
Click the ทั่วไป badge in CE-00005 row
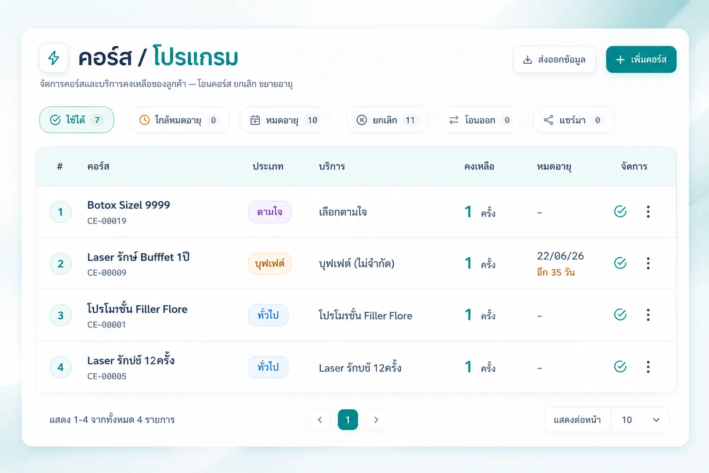[268, 367]
